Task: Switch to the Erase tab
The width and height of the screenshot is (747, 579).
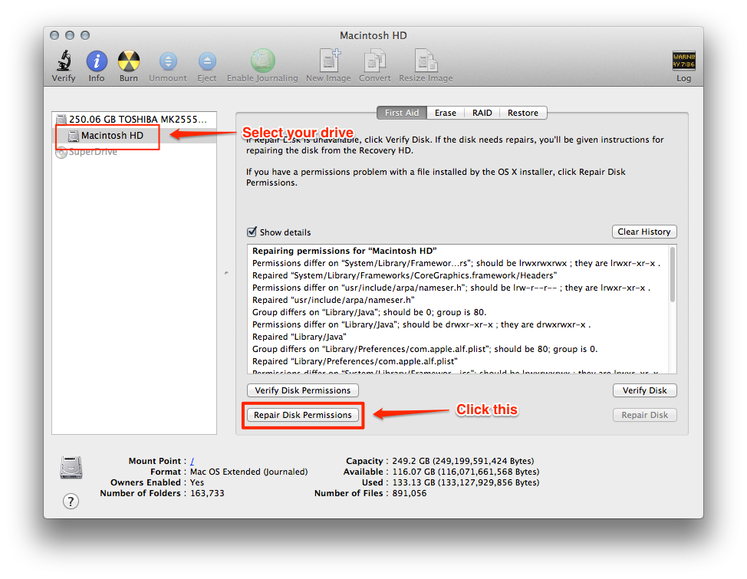Action: coord(445,113)
